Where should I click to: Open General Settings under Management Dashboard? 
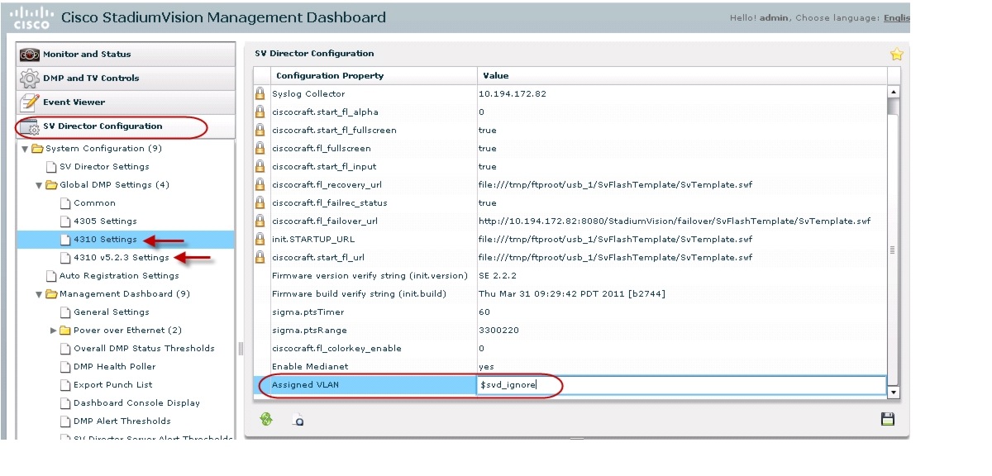112,312
